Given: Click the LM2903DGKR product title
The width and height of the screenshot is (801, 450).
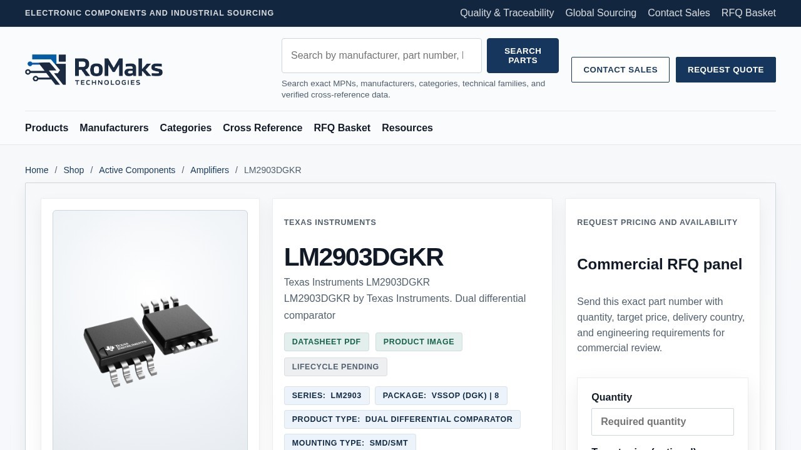Looking at the screenshot, I should point(364,257).
